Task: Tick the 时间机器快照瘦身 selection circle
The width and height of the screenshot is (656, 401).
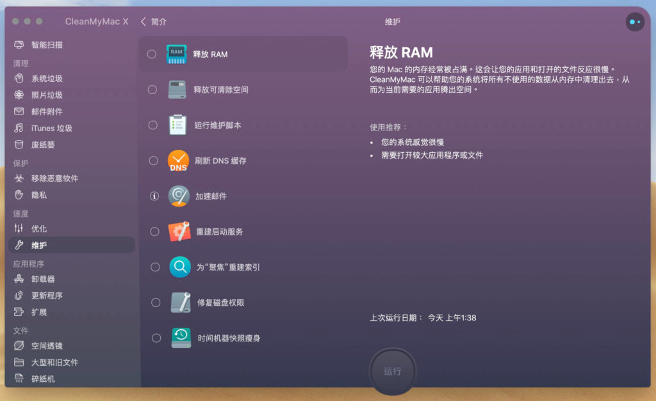Action: [x=156, y=338]
